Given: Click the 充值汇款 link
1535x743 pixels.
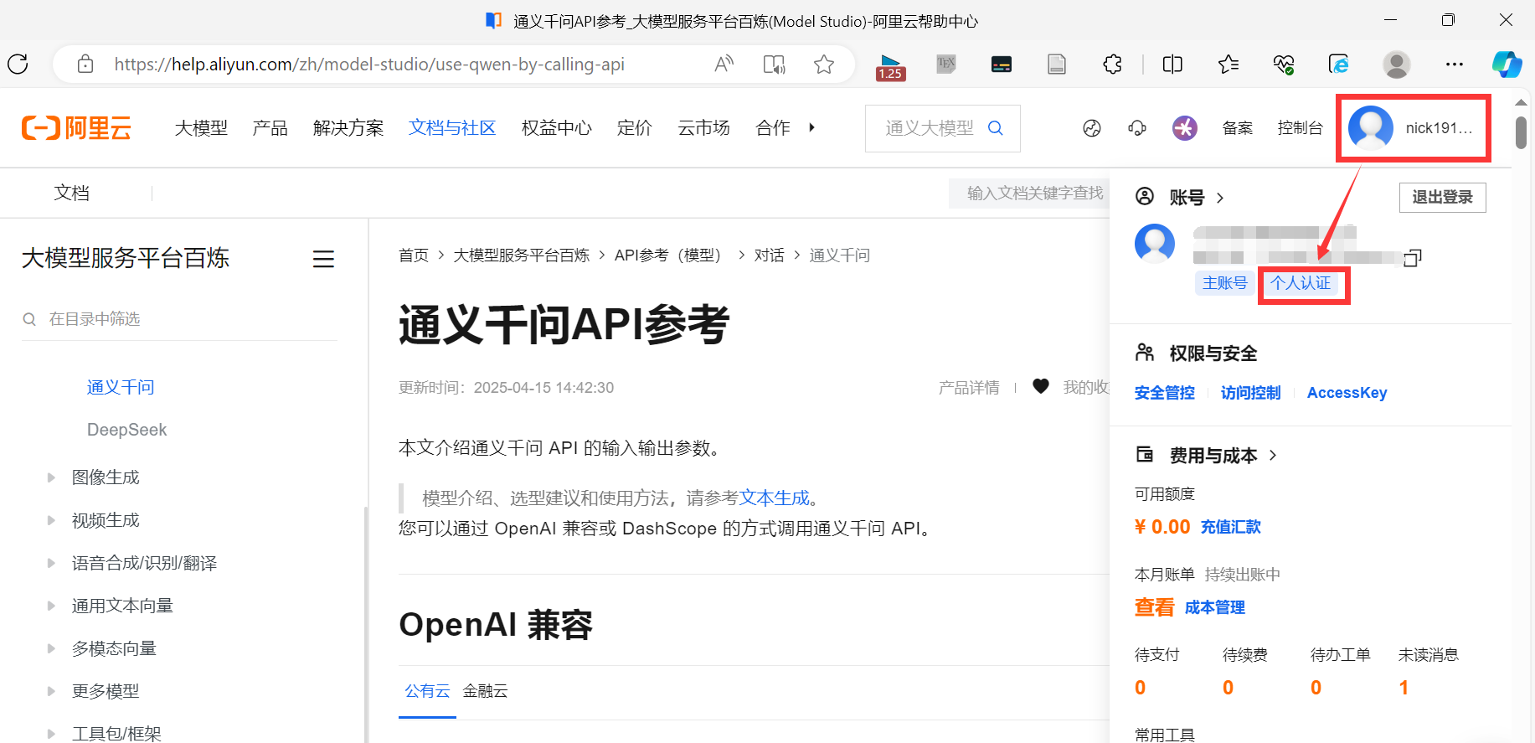Looking at the screenshot, I should click(x=1230, y=527).
